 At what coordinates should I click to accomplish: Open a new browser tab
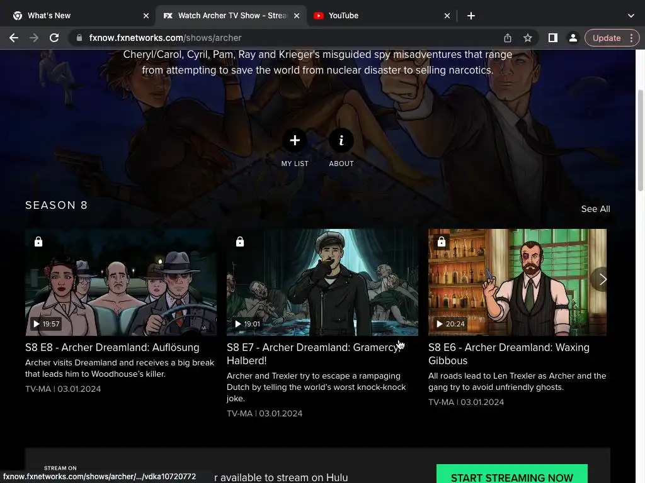(x=471, y=16)
